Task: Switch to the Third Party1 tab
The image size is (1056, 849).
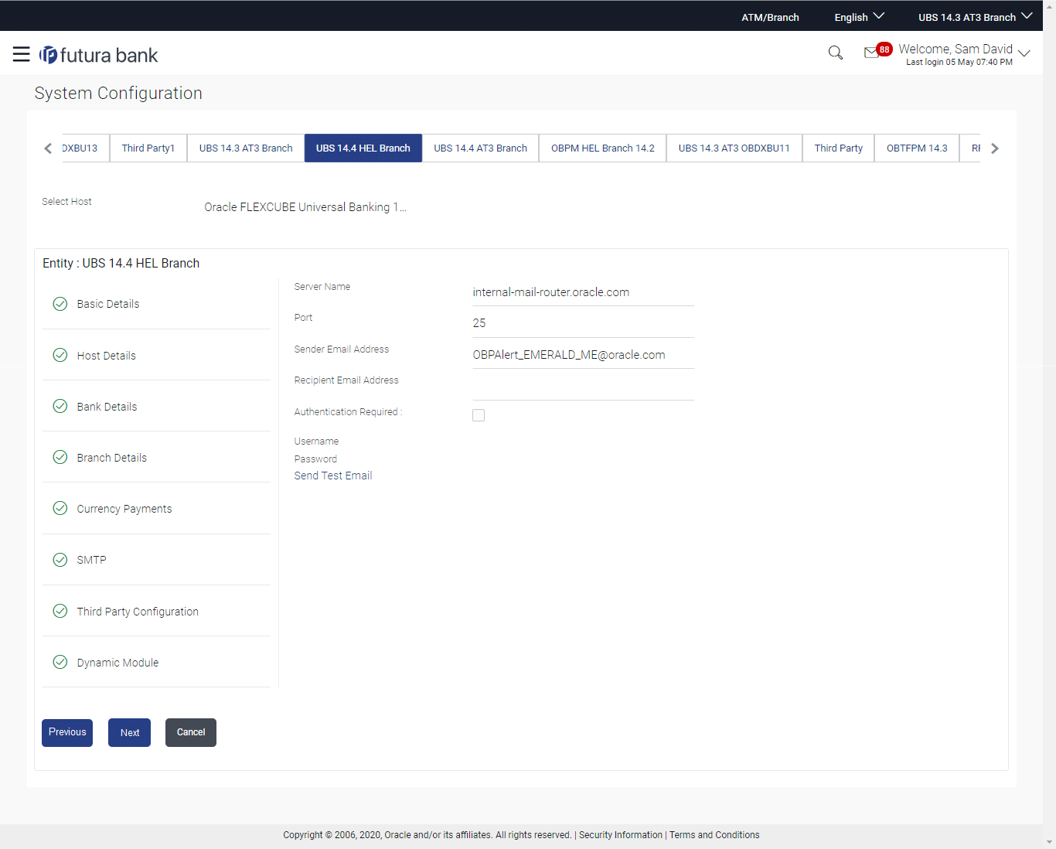Action: click(x=148, y=148)
